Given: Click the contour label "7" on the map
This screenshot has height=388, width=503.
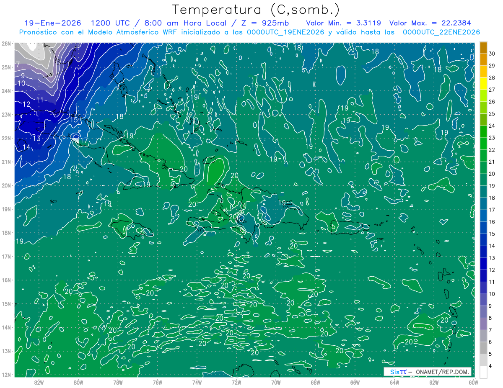Looking at the screenshot, I should (x=18, y=64).
